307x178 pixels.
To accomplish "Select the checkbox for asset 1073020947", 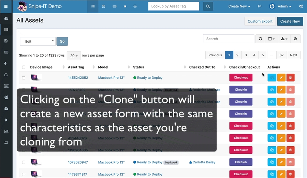I will [x=24, y=162].
